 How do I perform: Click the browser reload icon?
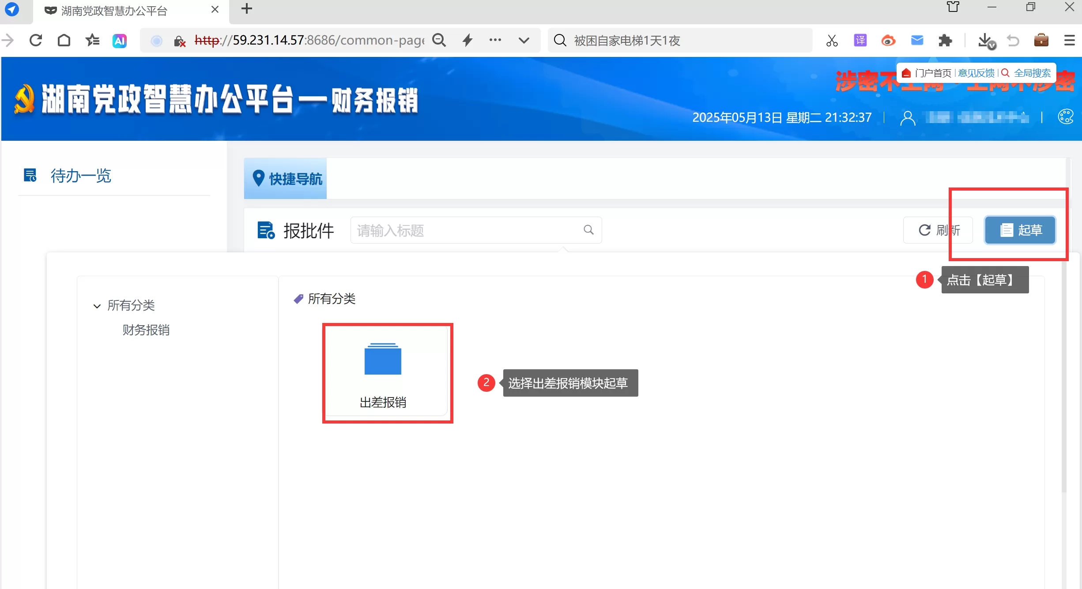click(36, 41)
